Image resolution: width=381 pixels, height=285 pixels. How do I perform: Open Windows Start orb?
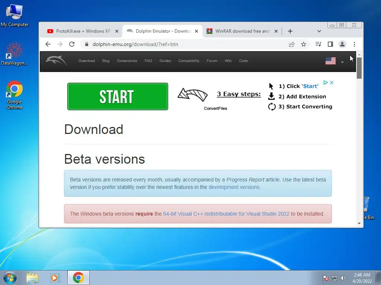[x=10, y=278]
